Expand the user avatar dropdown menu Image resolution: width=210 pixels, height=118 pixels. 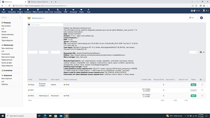[205, 11]
